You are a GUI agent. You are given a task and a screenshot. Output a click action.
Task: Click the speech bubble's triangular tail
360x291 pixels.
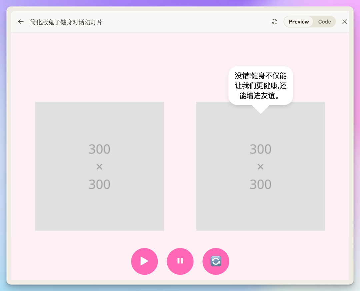coord(260,109)
